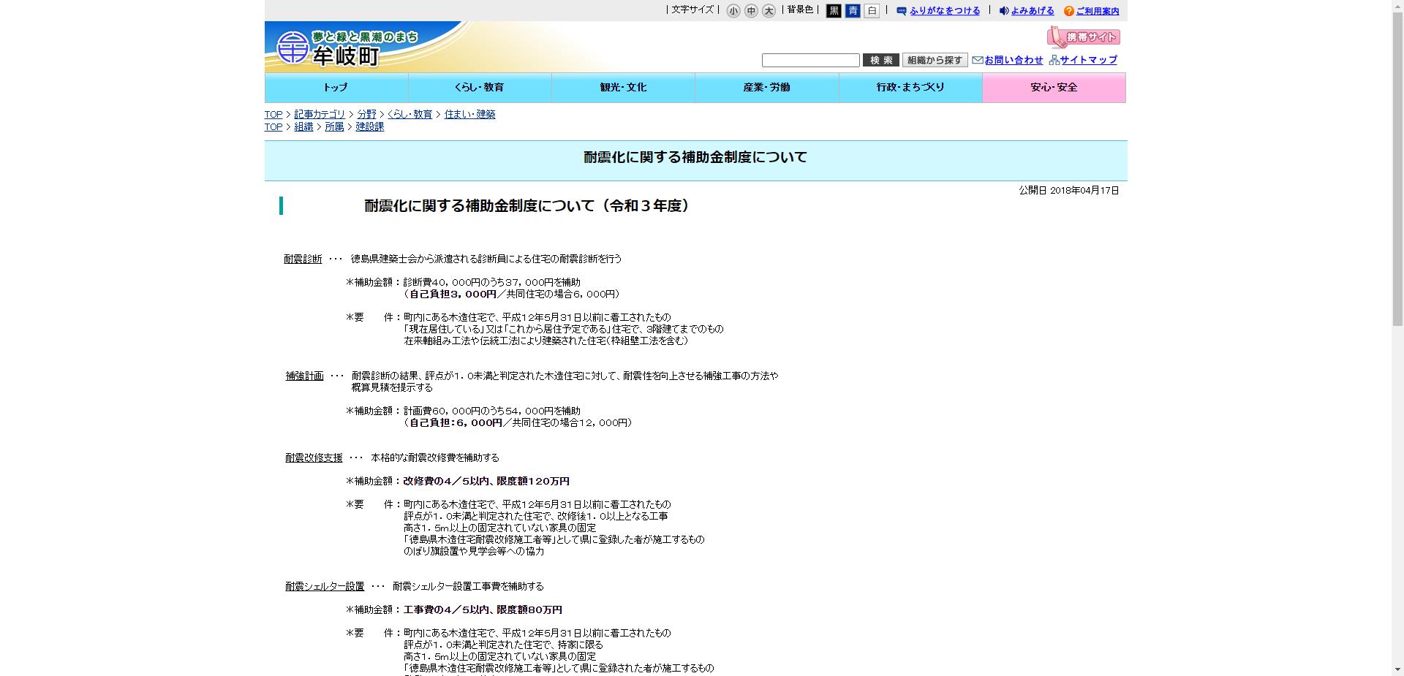The image size is (1404, 676).
Task: Click inside the site search input field
Action: [x=810, y=60]
